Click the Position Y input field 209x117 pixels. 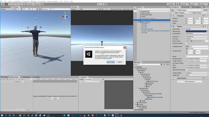click(198, 19)
